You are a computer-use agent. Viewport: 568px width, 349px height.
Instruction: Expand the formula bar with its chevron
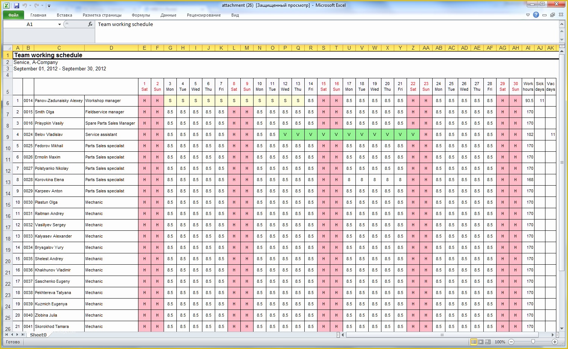pos(562,24)
